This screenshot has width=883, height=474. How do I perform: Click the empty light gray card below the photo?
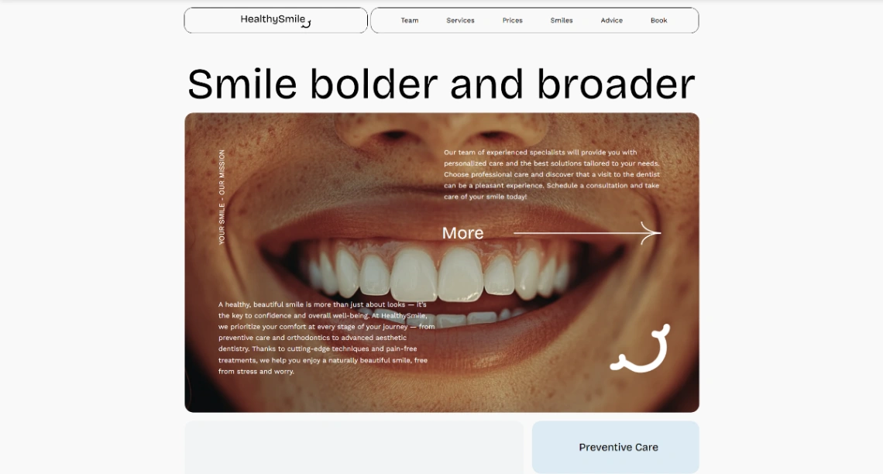click(x=354, y=448)
